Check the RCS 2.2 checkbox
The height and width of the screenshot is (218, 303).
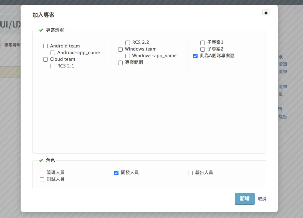(x=128, y=42)
